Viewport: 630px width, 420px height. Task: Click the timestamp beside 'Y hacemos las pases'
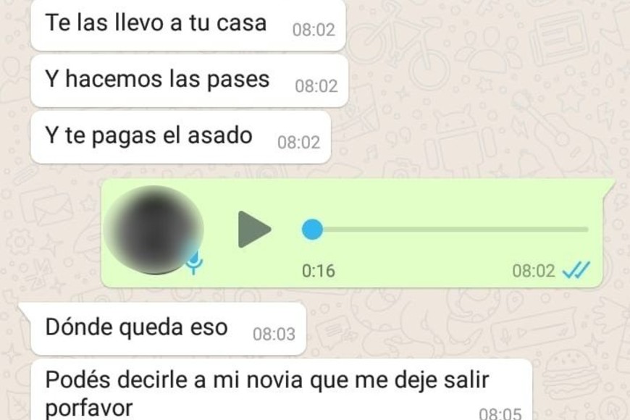[316, 86]
